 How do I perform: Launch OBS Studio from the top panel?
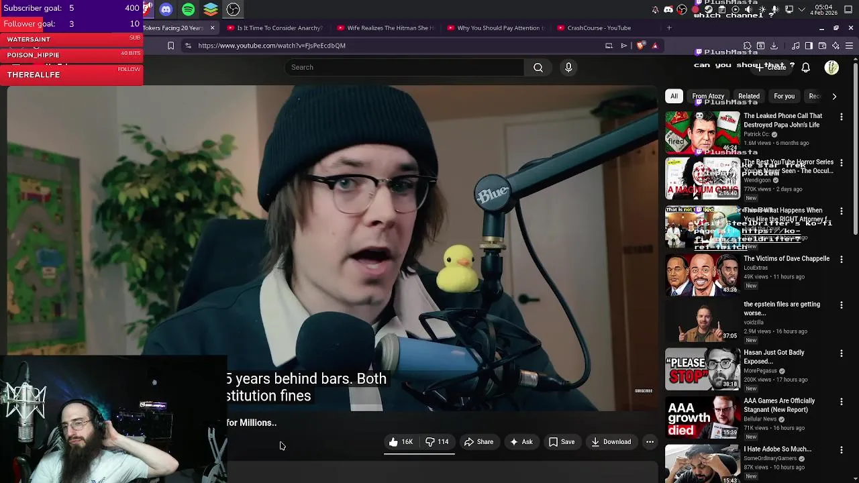tap(233, 9)
